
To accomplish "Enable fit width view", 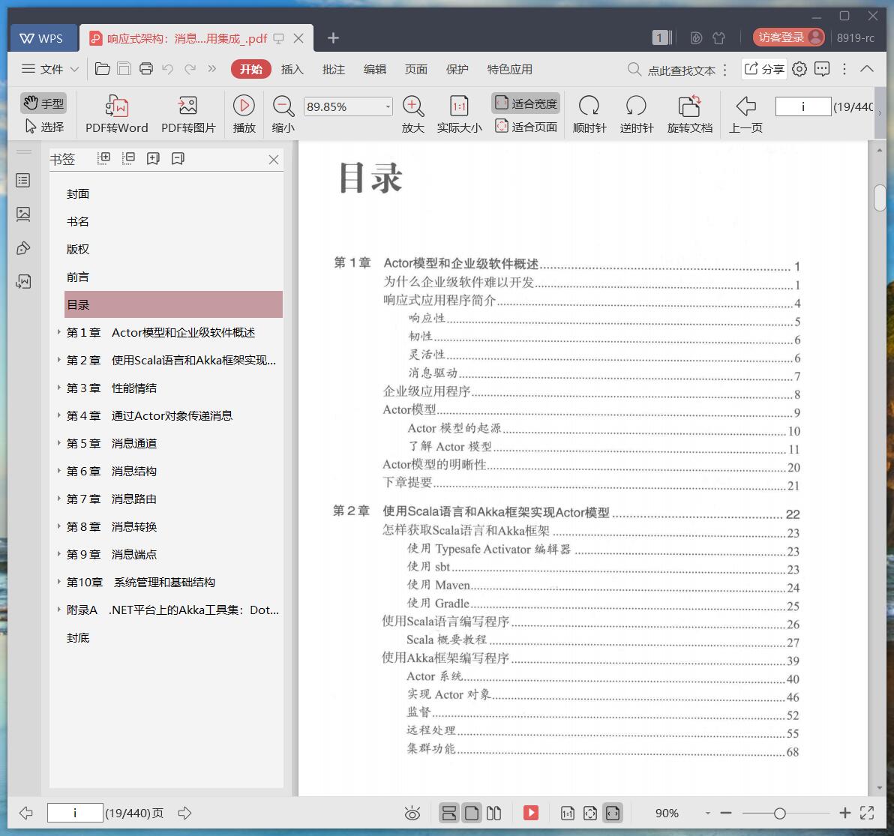I will pos(526,103).
